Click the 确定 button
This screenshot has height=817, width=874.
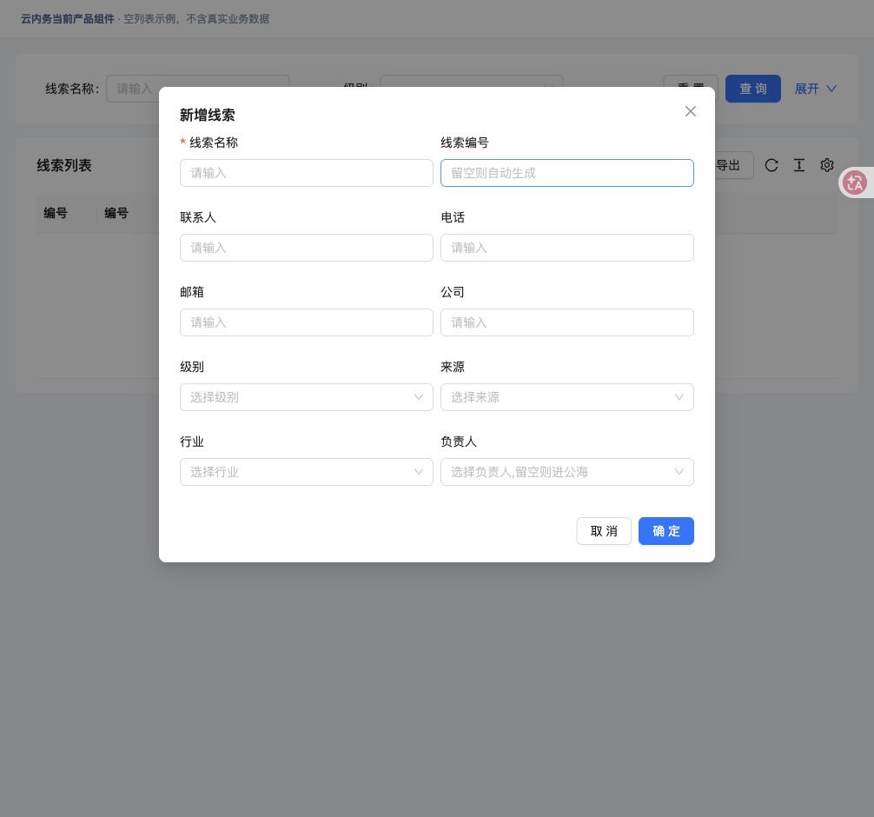[666, 531]
